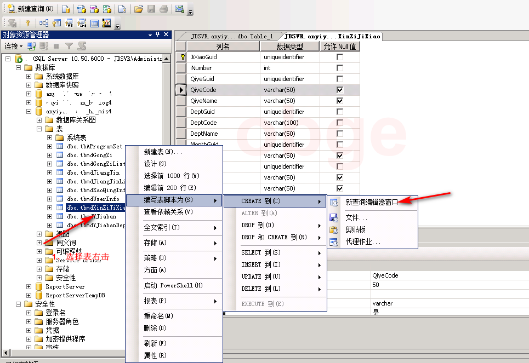Select the QiyeCode row selector arrow
This screenshot has height=363, width=529.
pyautogui.click(x=181, y=90)
